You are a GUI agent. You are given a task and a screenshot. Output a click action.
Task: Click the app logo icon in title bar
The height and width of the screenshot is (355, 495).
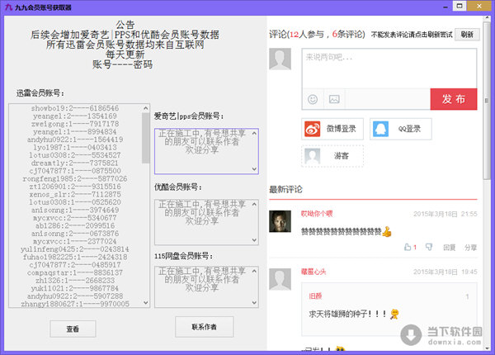coord(8,7)
